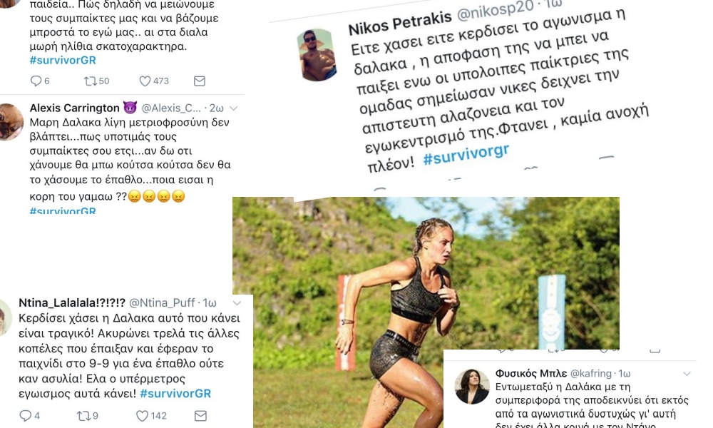Retweet the post with 50 retweets
Image resolution: width=713 pixels, height=428 pixels.
tap(90, 81)
